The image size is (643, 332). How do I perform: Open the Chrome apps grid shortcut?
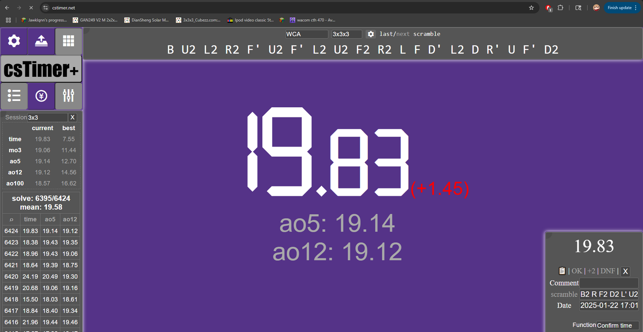tap(8, 20)
